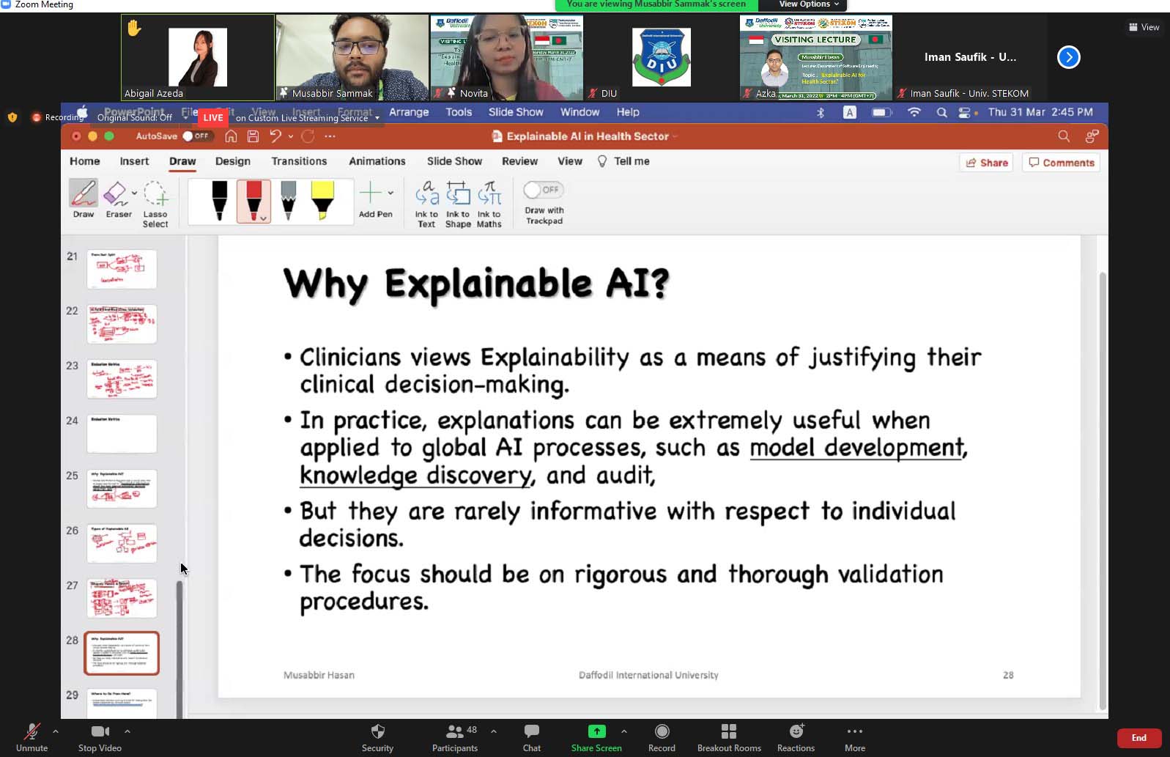Click the Share button in PowerPoint
The image size is (1170, 757).
coord(986,163)
